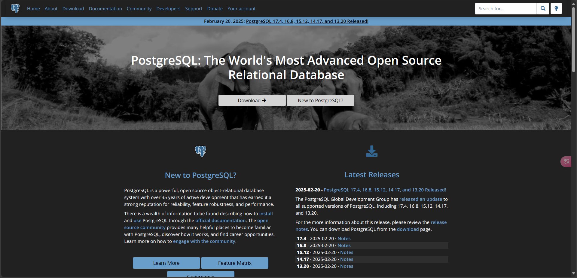Click the magnifier search button
The image size is (577, 278).
click(x=543, y=8)
